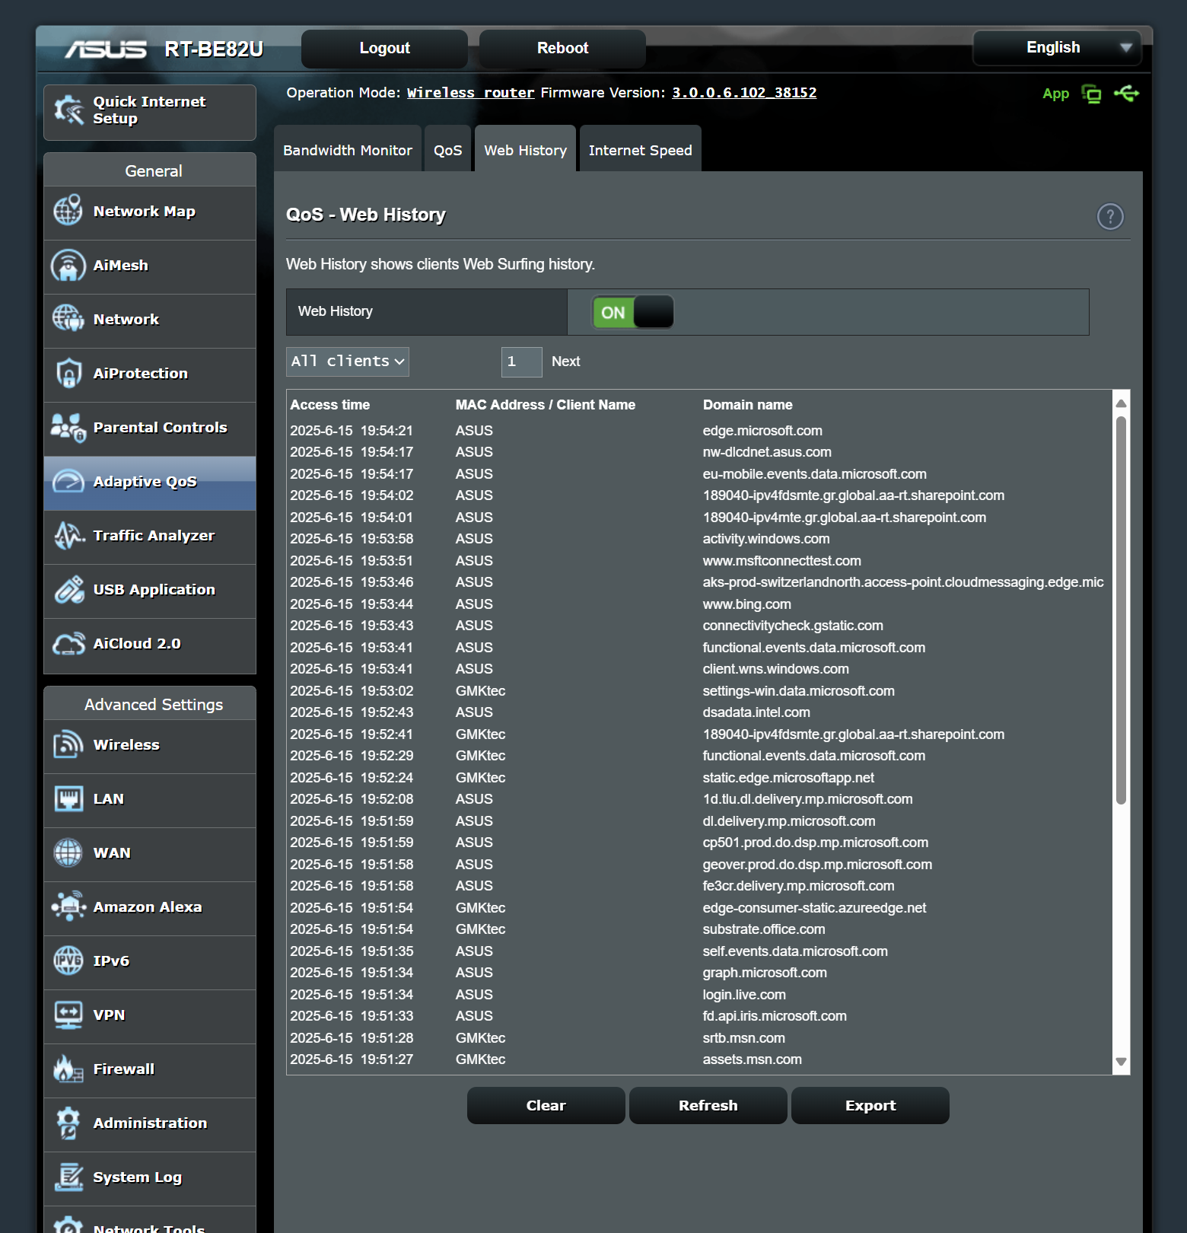Click the AiProtection shield icon
The height and width of the screenshot is (1233, 1187).
click(x=68, y=374)
